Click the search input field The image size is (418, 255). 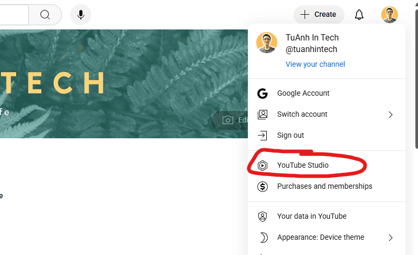(14, 14)
